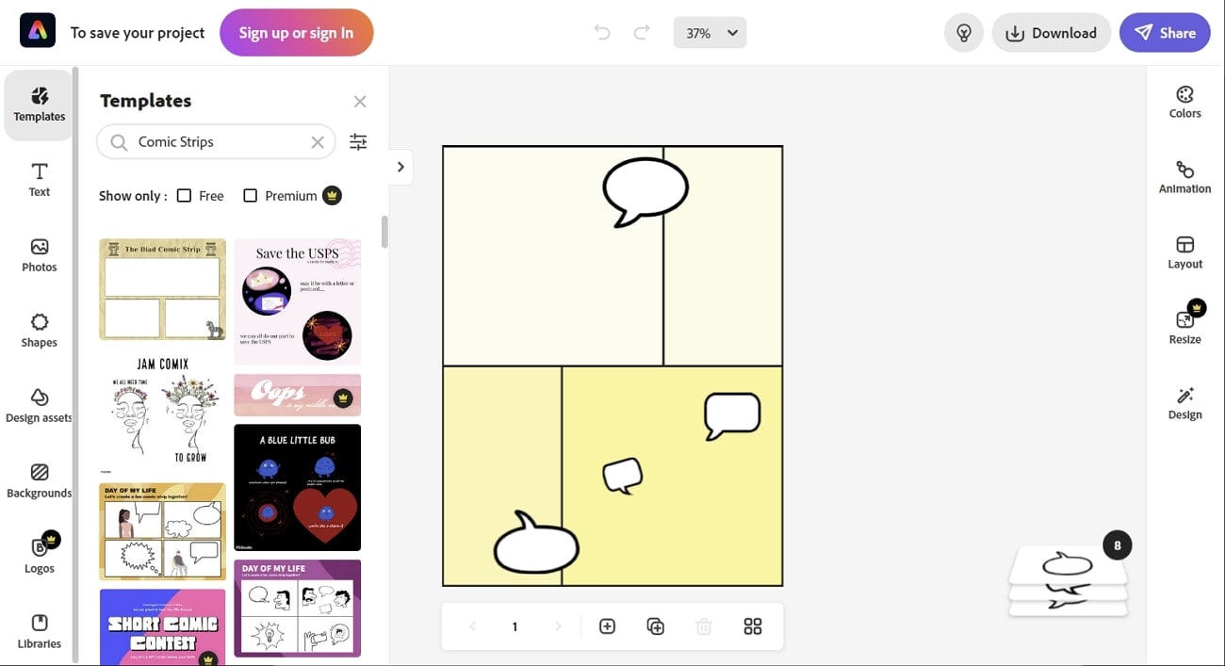The width and height of the screenshot is (1225, 666).
Task: Open the Animation panel
Action: [x=1184, y=177]
